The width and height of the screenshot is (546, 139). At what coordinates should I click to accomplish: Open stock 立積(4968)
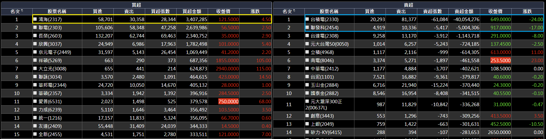coord(322,52)
